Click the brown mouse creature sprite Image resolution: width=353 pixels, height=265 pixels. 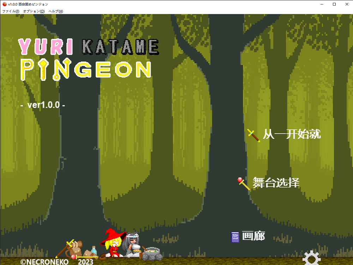pos(74,249)
